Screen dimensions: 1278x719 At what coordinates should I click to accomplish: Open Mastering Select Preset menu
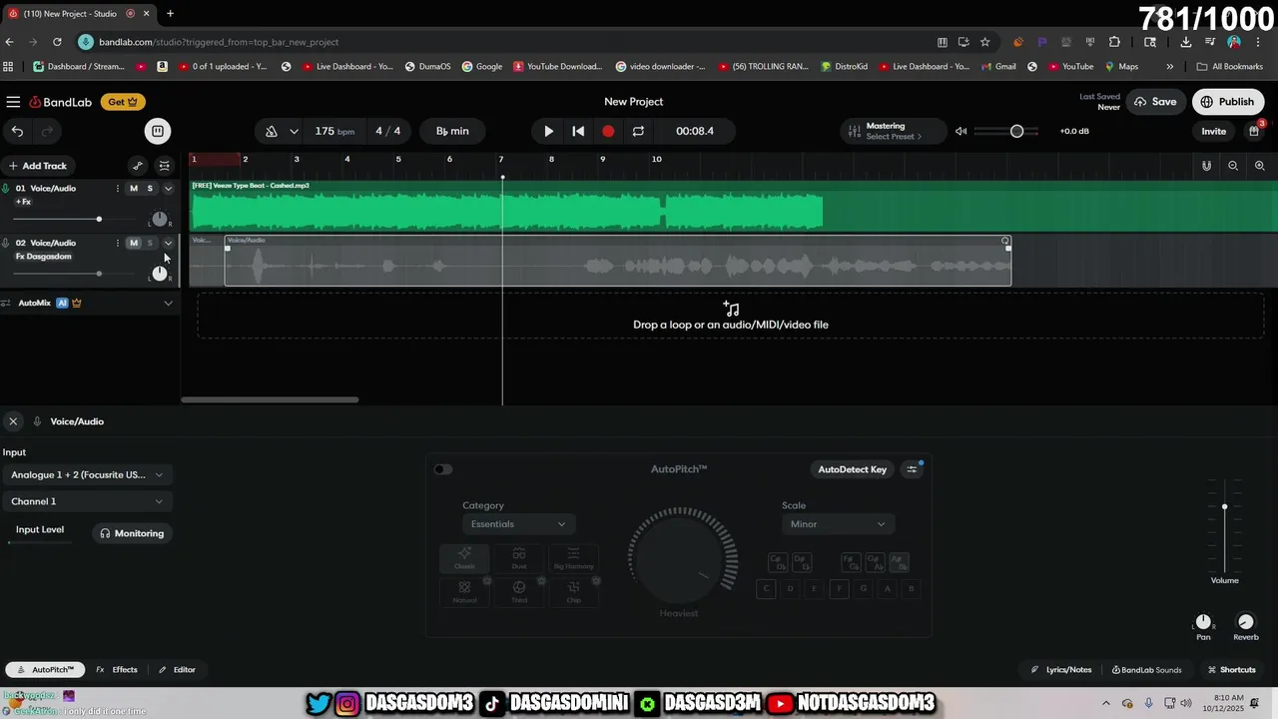(x=894, y=131)
